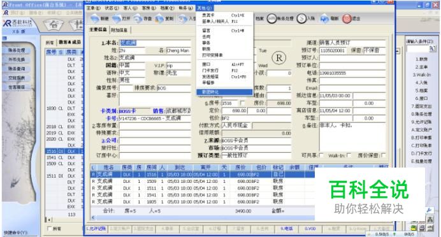Open the 预订类型 field showing 一般性预订
This screenshot has width=441, height=237.
pyautogui.click(x=256, y=155)
